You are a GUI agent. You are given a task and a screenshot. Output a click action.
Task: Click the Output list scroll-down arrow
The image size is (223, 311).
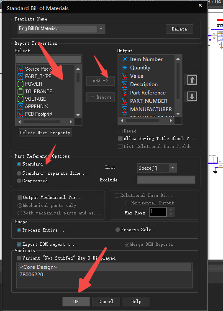click(178, 114)
